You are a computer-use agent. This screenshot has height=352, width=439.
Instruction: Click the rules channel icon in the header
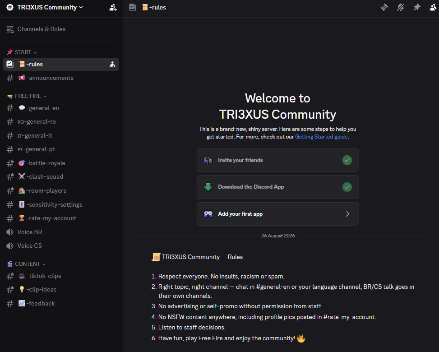pos(133,7)
